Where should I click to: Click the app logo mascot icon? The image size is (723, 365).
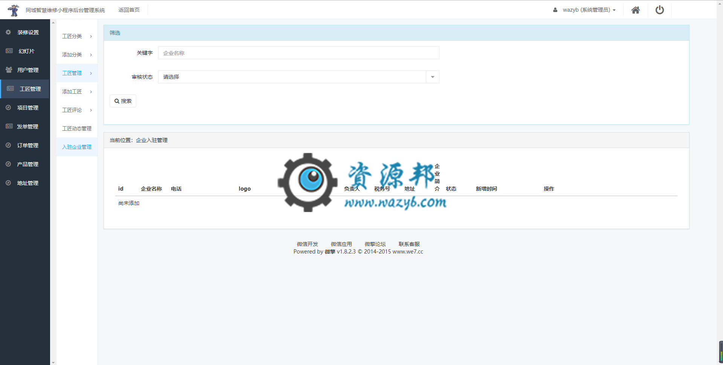coord(14,10)
